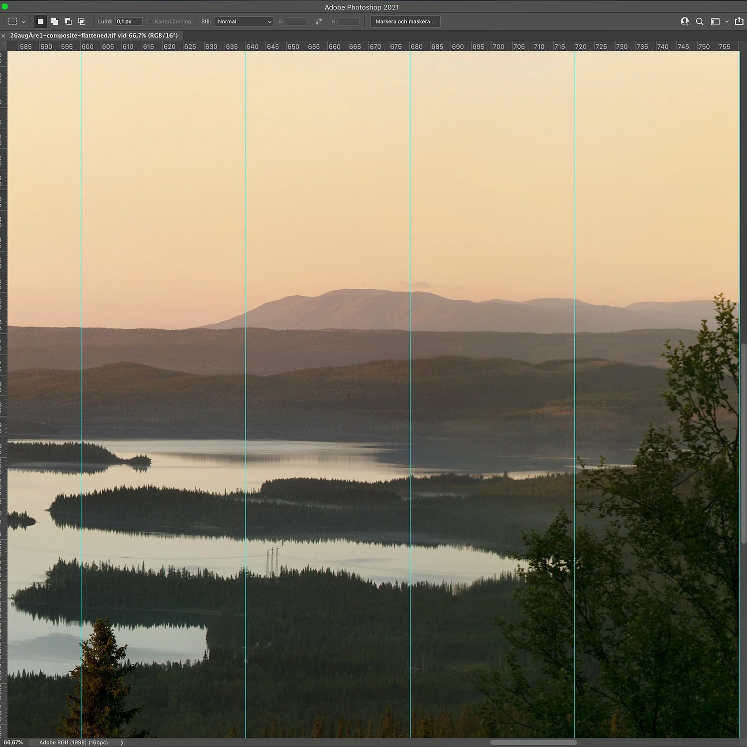Screen dimensions: 747x747
Task: Expand the workspace chooser arrow
Action: pyautogui.click(x=727, y=21)
